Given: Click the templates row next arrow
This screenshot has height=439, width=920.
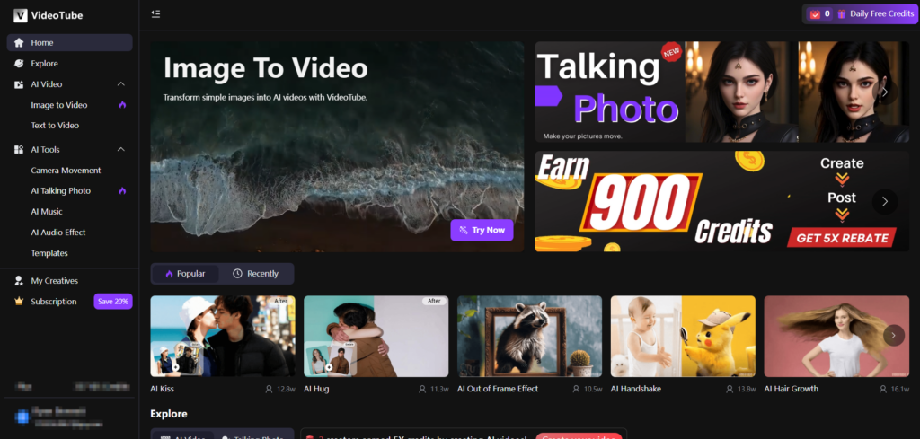Looking at the screenshot, I should [894, 335].
